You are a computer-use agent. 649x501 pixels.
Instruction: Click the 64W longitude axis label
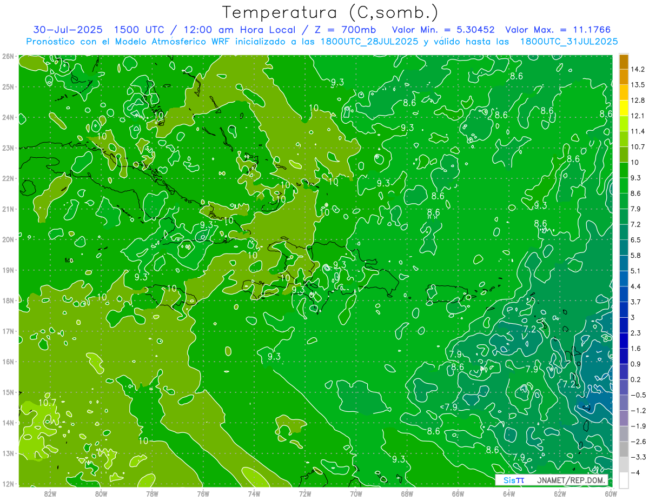[x=509, y=493]
